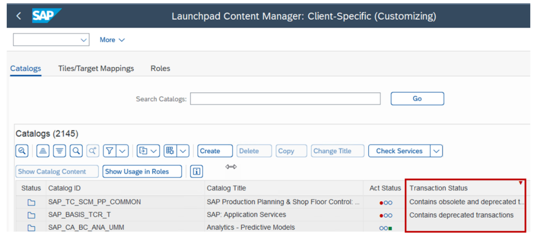Screen dimensions: 537x236
Task: Click the Catalog ID column header
Action: coord(125,188)
